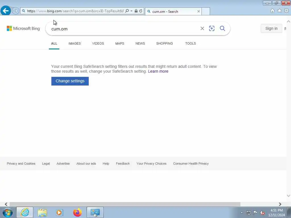
Task: Switch to the NEWS tab
Action: click(140, 43)
